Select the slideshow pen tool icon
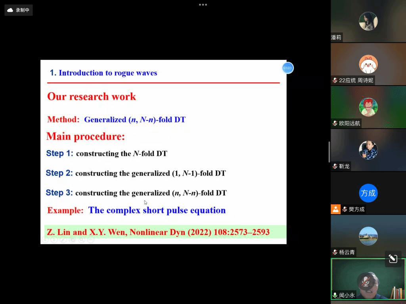This screenshot has width=406, height=304. point(63,240)
